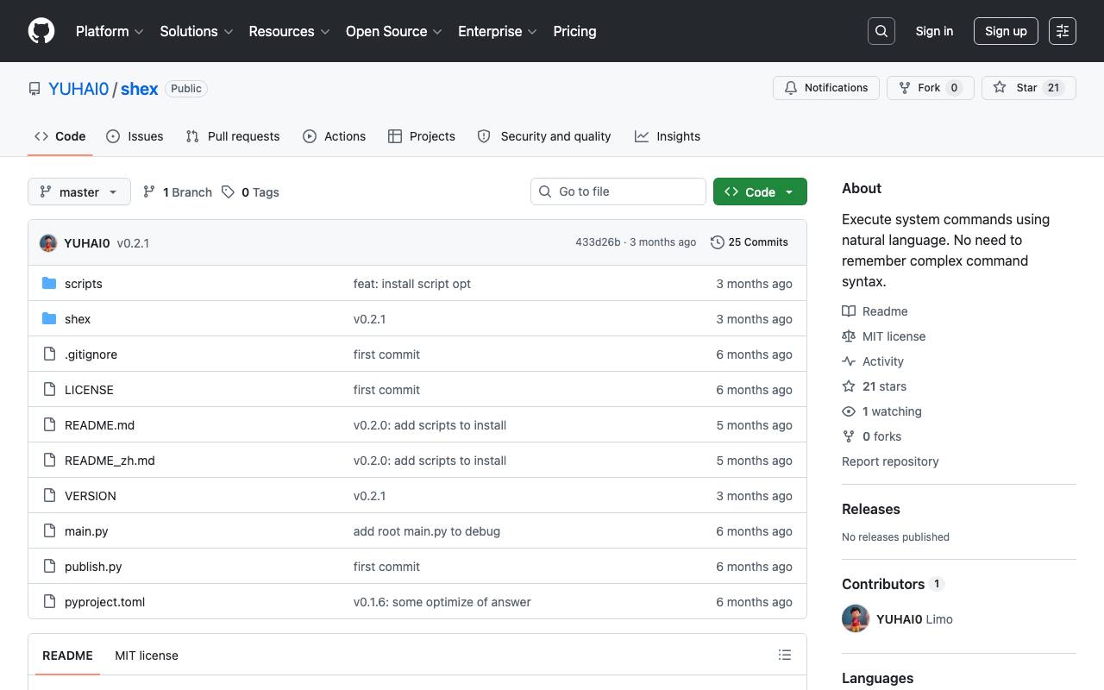
Task: Select the README tab
Action: [67, 655]
